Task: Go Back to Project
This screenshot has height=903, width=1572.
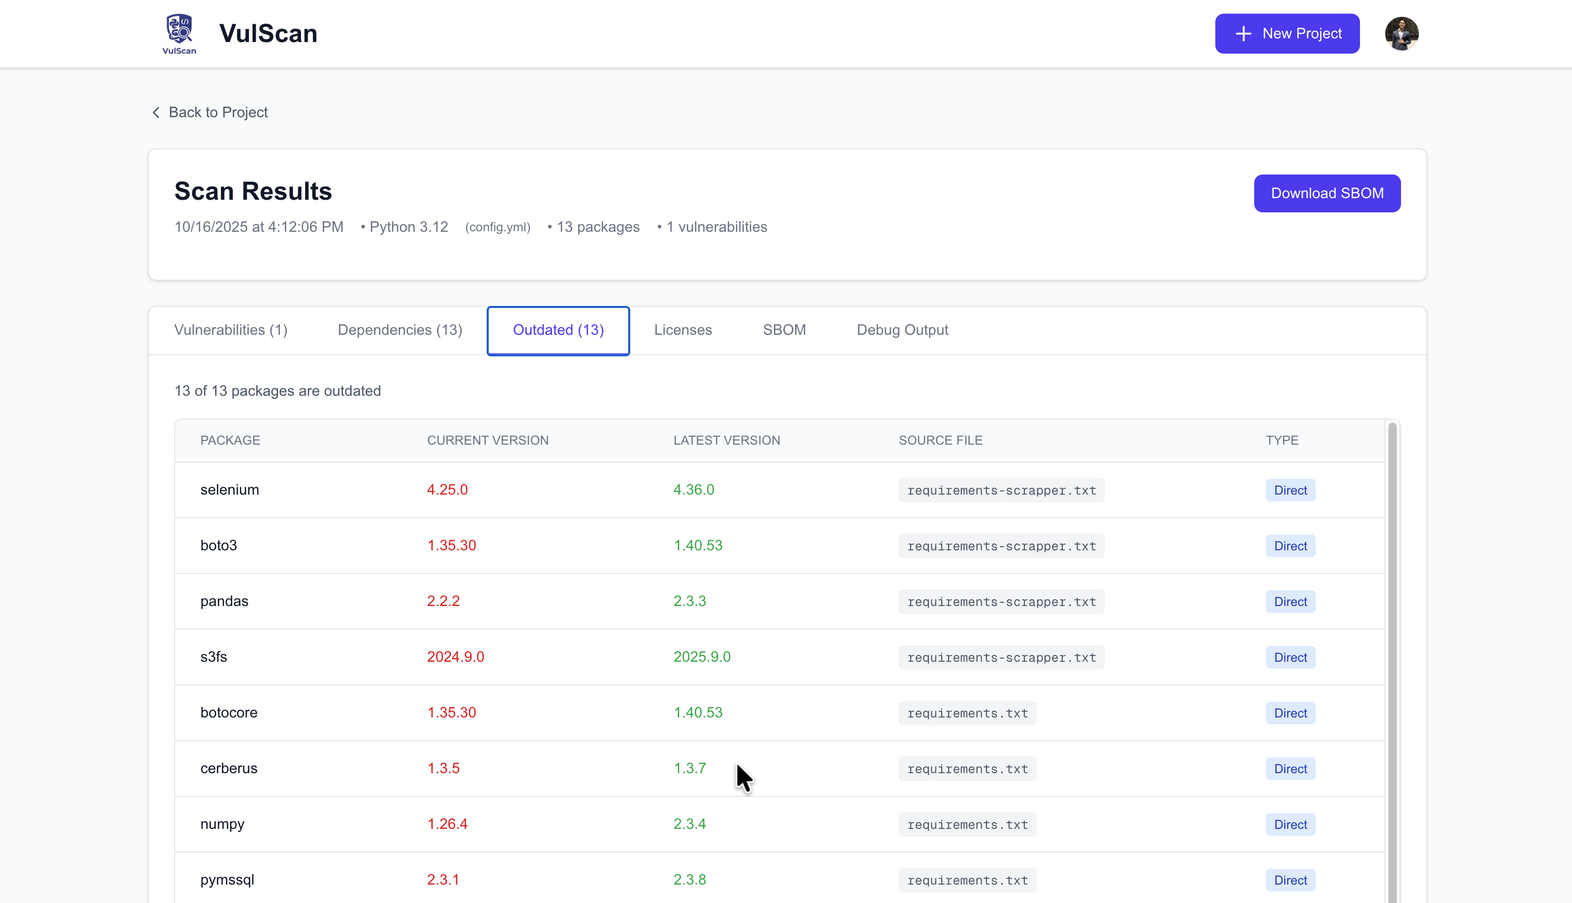Action: [217, 112]
